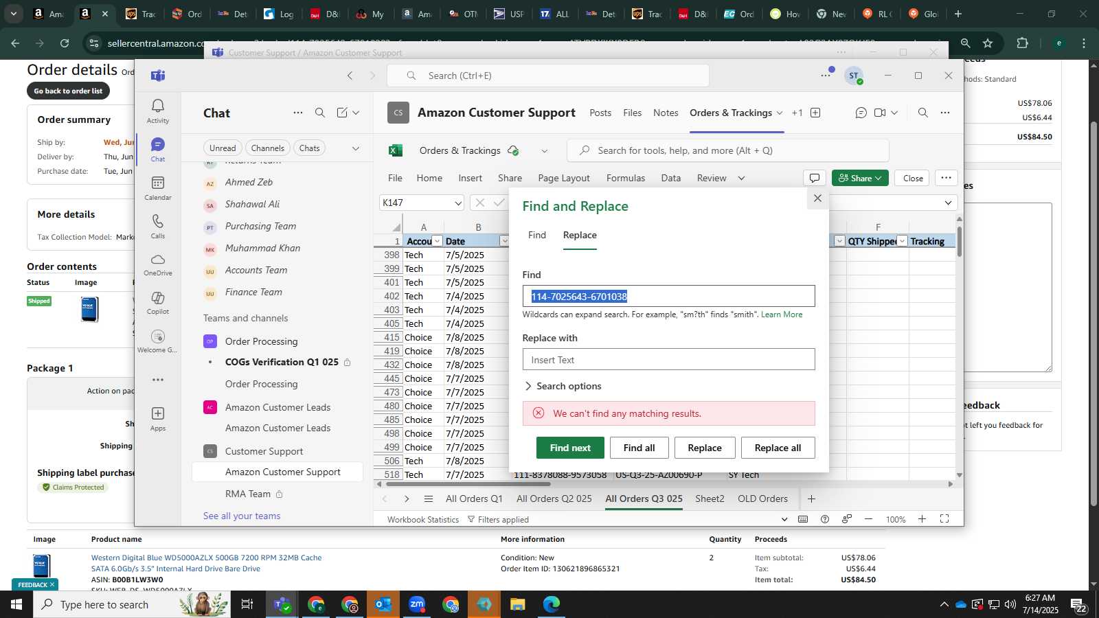
Task: Switch to the Find tab
Action: (537, 235)
